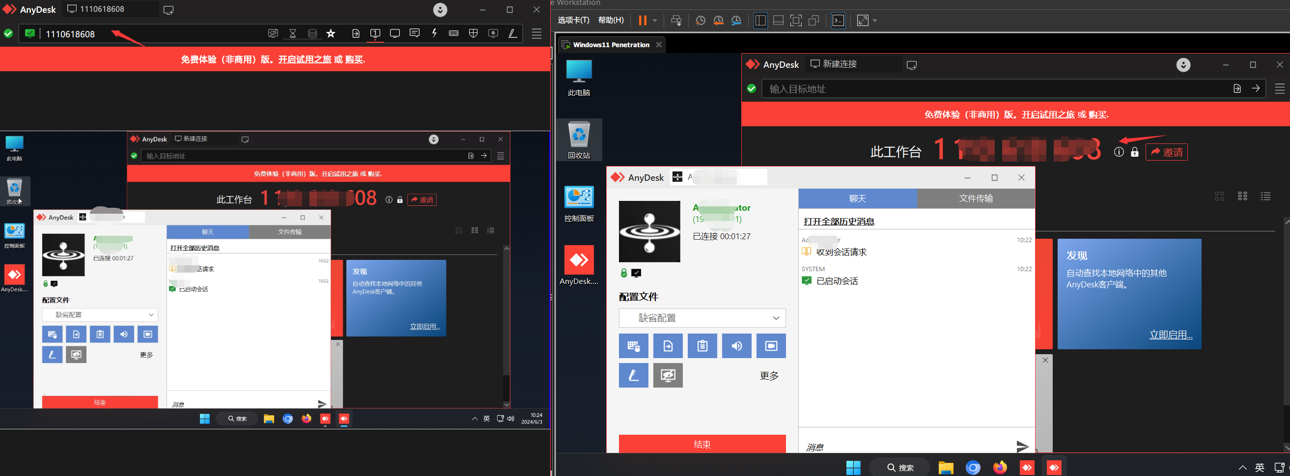Open snapshot manager icon in VMware toolbar
Screen dimensions: 1290x476
coord(736,21)
